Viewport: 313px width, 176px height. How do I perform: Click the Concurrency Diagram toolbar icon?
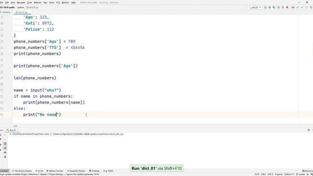(x=283, y=7)
